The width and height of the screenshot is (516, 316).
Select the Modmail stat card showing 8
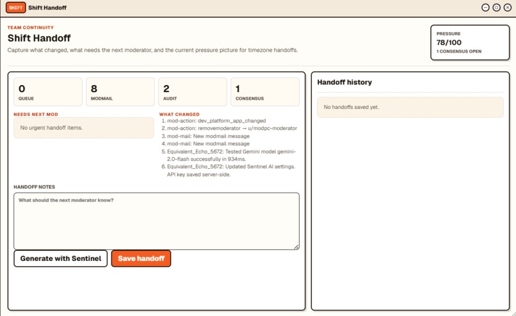(x=120, y=91)
